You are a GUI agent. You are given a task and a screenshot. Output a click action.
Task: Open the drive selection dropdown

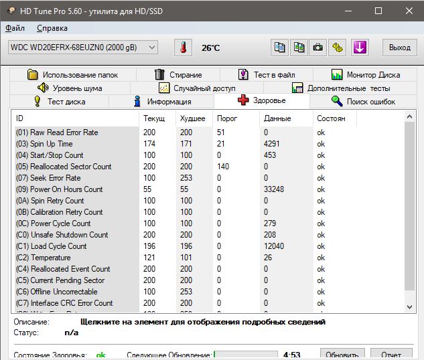click(x=83, y=48)
